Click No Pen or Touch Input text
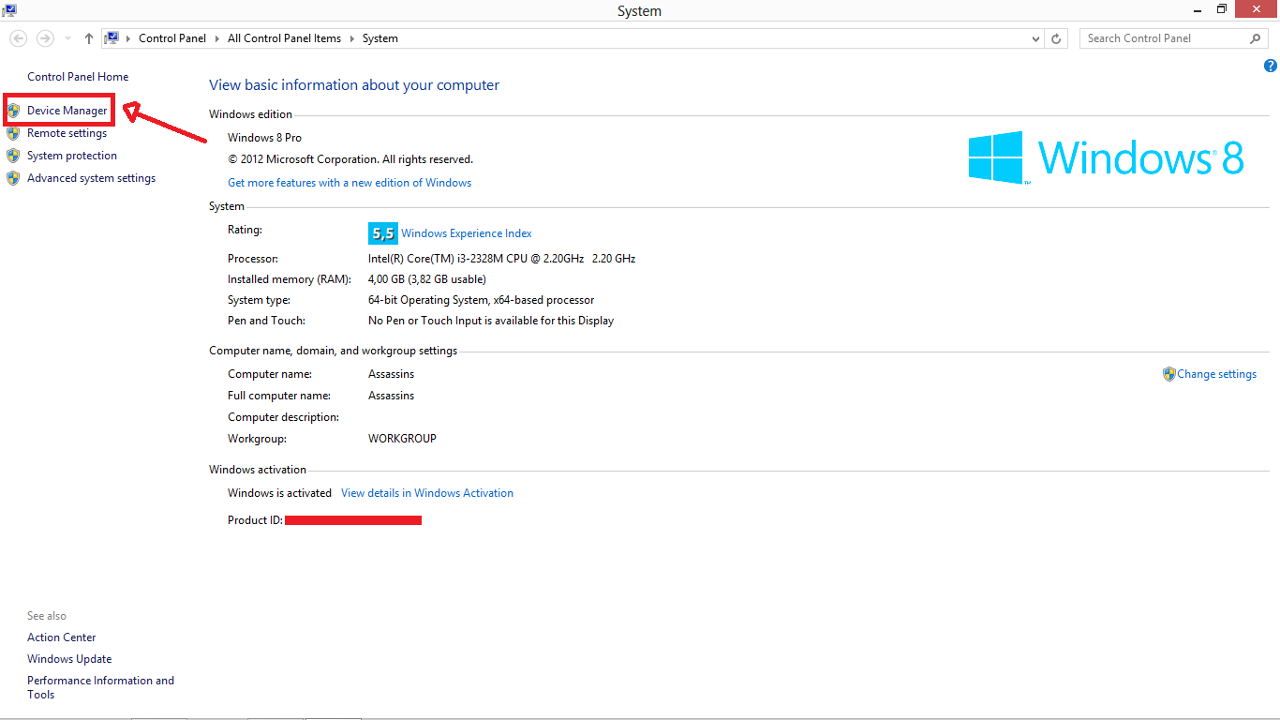 491,321
